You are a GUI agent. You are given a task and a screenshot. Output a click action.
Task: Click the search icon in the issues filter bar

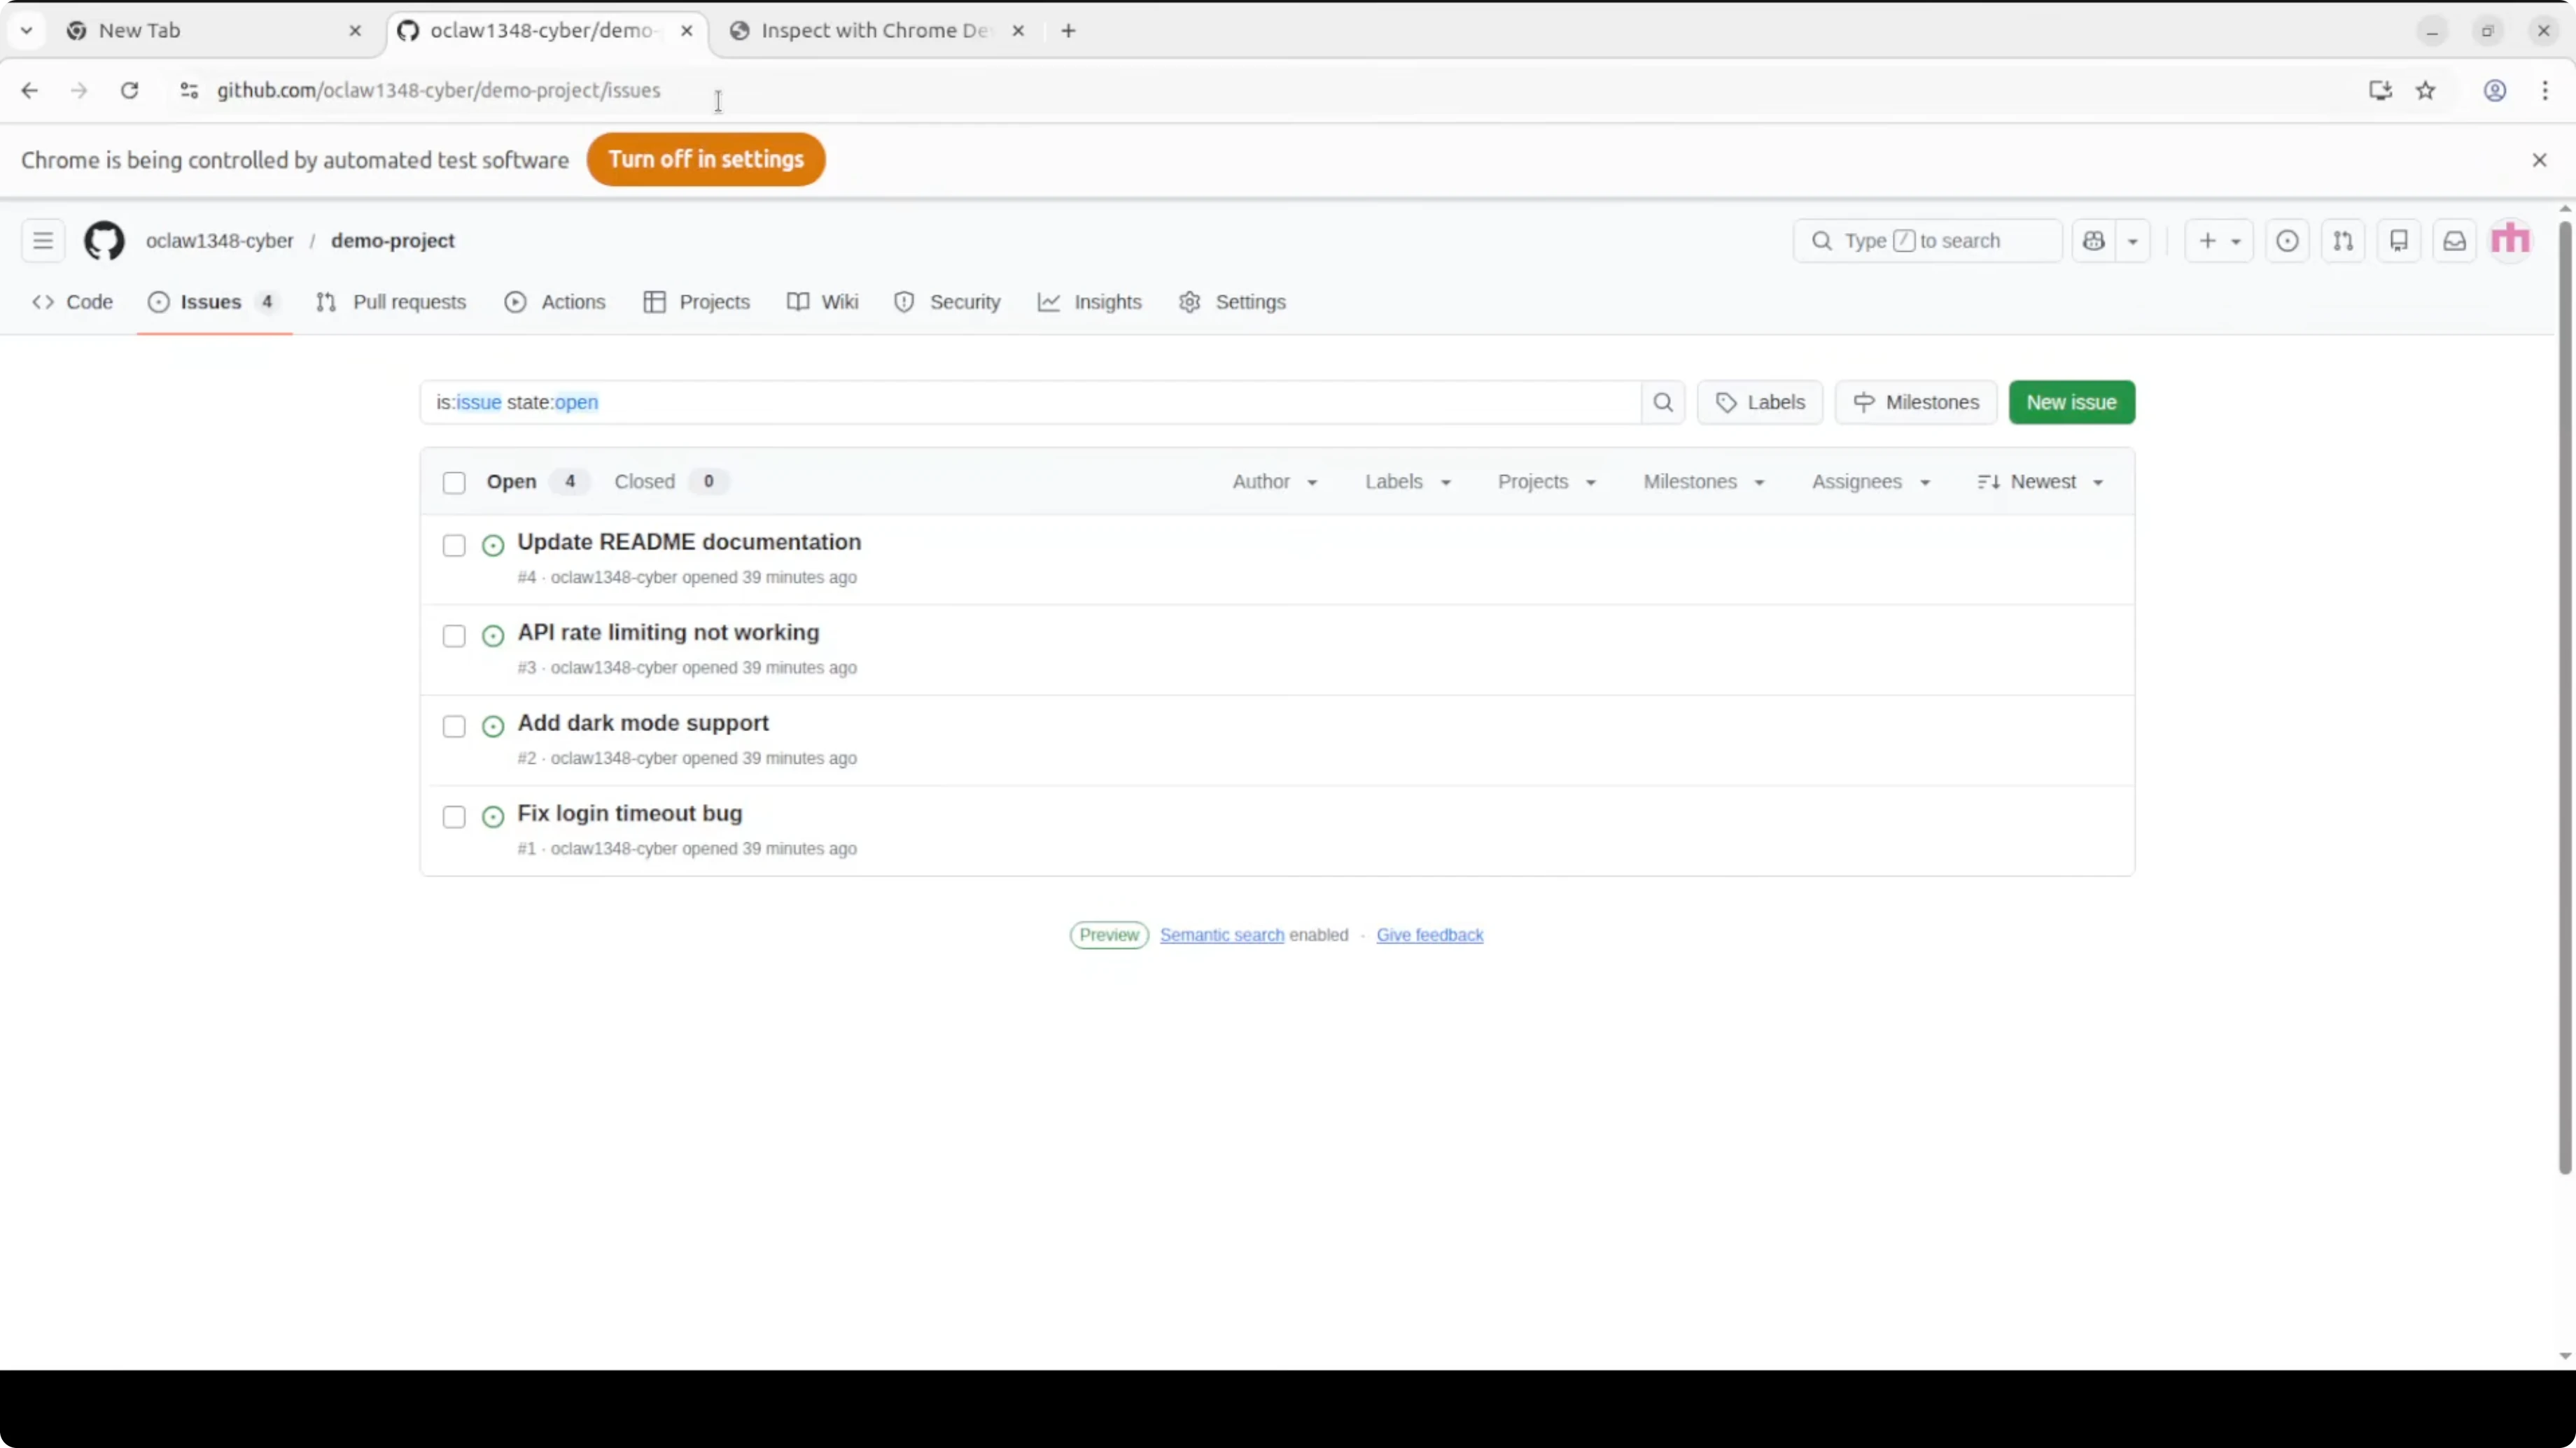coord(1663,402)
